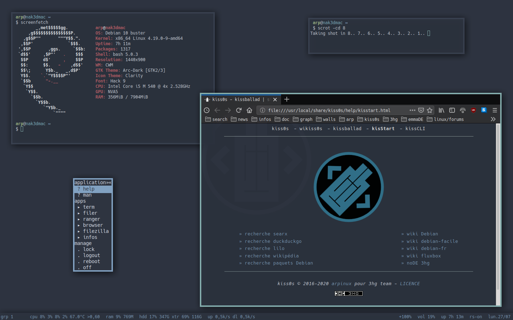Viewport: 513px width, 320px height.
Task: Open the linux/forums bookmarks folder
Action: coord(445,119)
